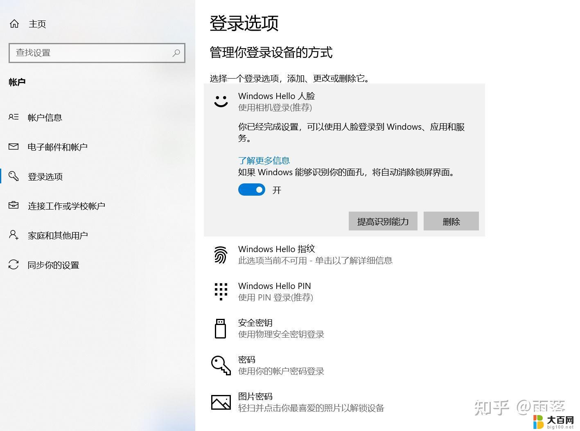Image resolution: width=580 pixels, height=431 pixels.
Task: Click the password key icon
Action: coord(221,365)
